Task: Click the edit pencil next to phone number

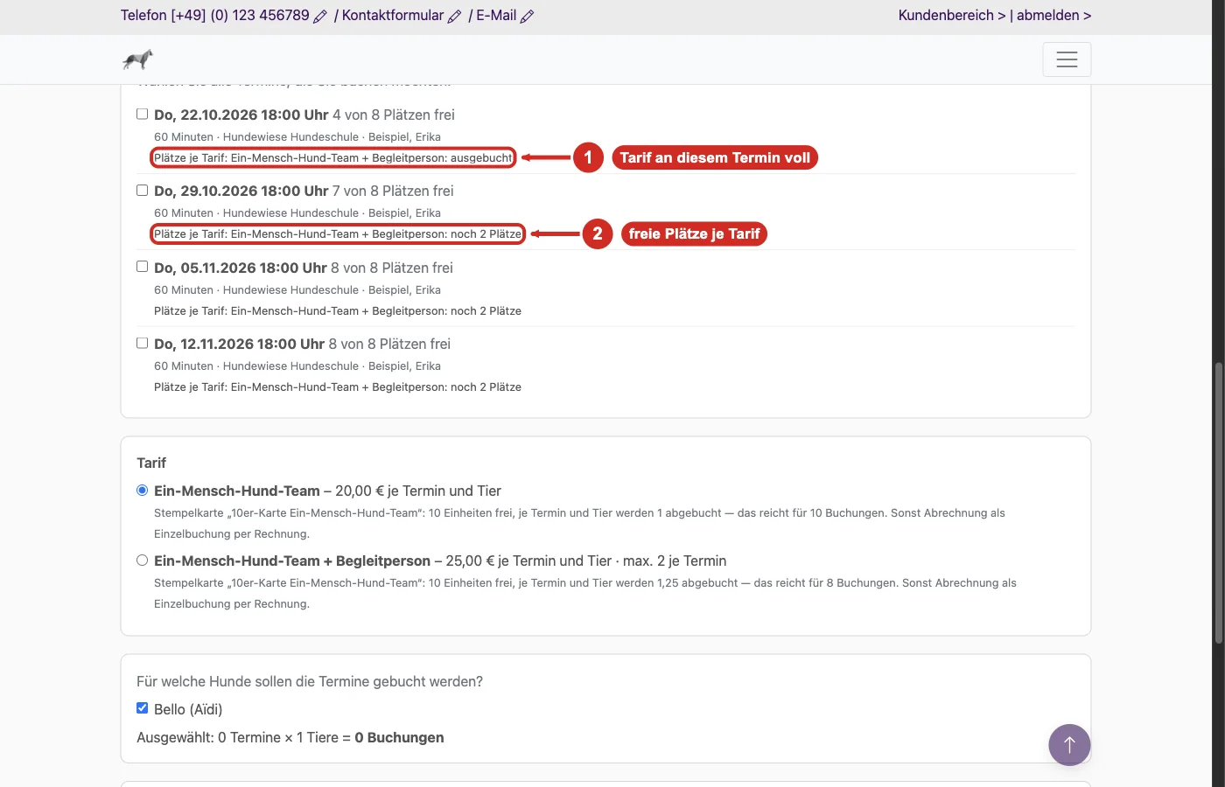Action: (x=320, y=16)
